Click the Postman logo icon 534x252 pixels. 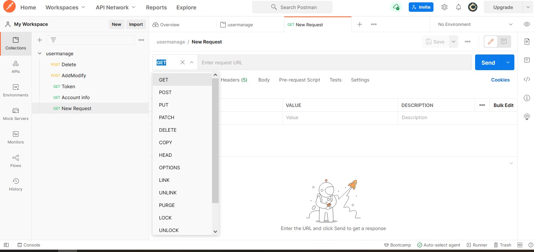coord(10,7)
